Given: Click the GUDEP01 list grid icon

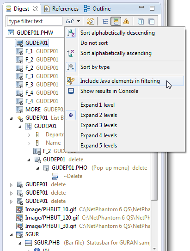Looking at the screenshot, I should (28, 126).
